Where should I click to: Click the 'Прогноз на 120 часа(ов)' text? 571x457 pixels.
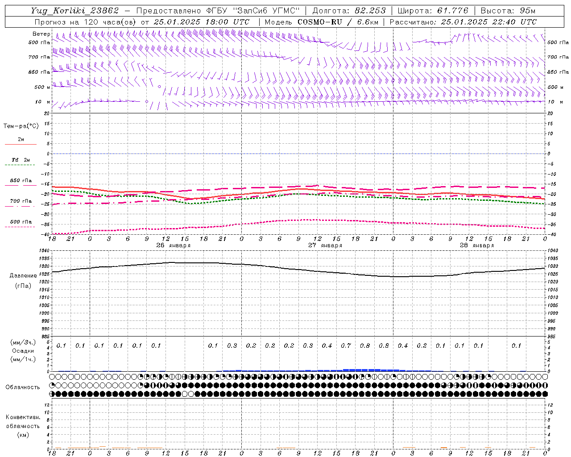click(86, 22)
